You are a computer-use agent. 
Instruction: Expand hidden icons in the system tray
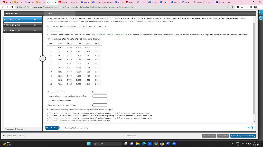(x=232, y=144)
